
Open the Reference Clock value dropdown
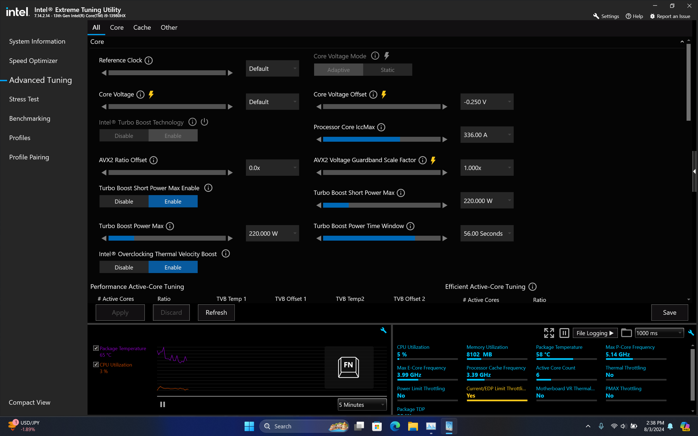click(x=272, y=68)
